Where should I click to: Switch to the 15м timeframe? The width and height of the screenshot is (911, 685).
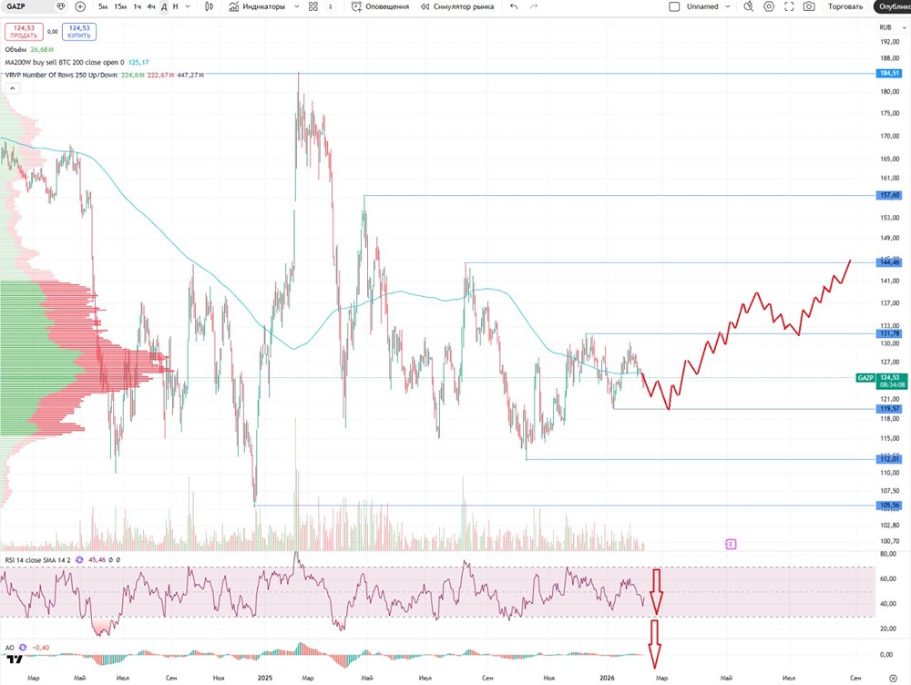(x=119, y=7)
